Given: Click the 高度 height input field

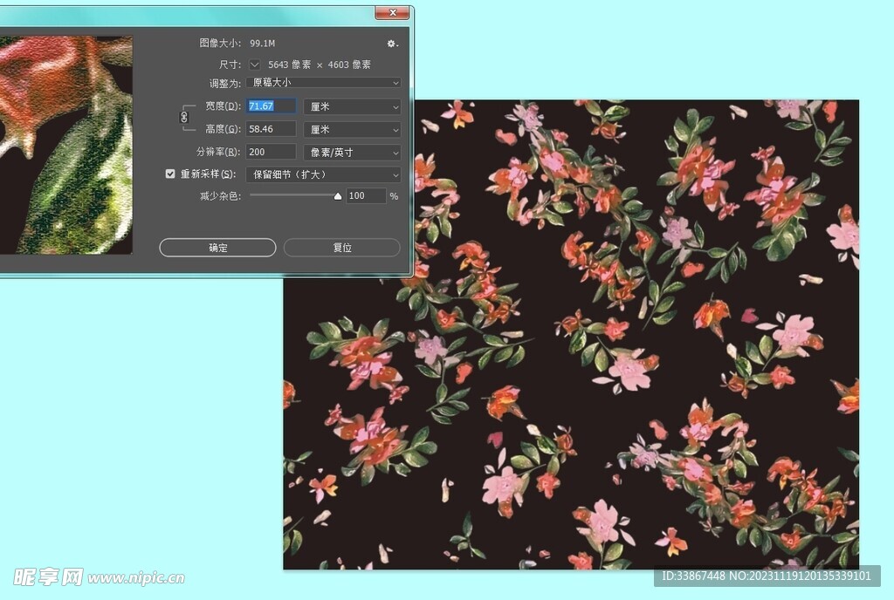Looking at the screenshot, I should coord(271,129).
